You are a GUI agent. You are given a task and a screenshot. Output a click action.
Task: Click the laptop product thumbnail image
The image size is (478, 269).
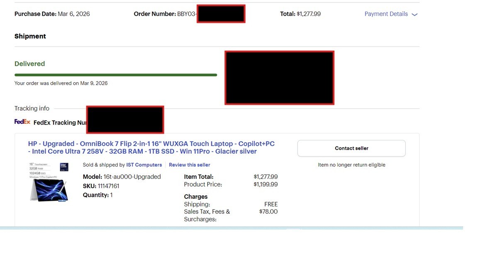click(49, 182)
